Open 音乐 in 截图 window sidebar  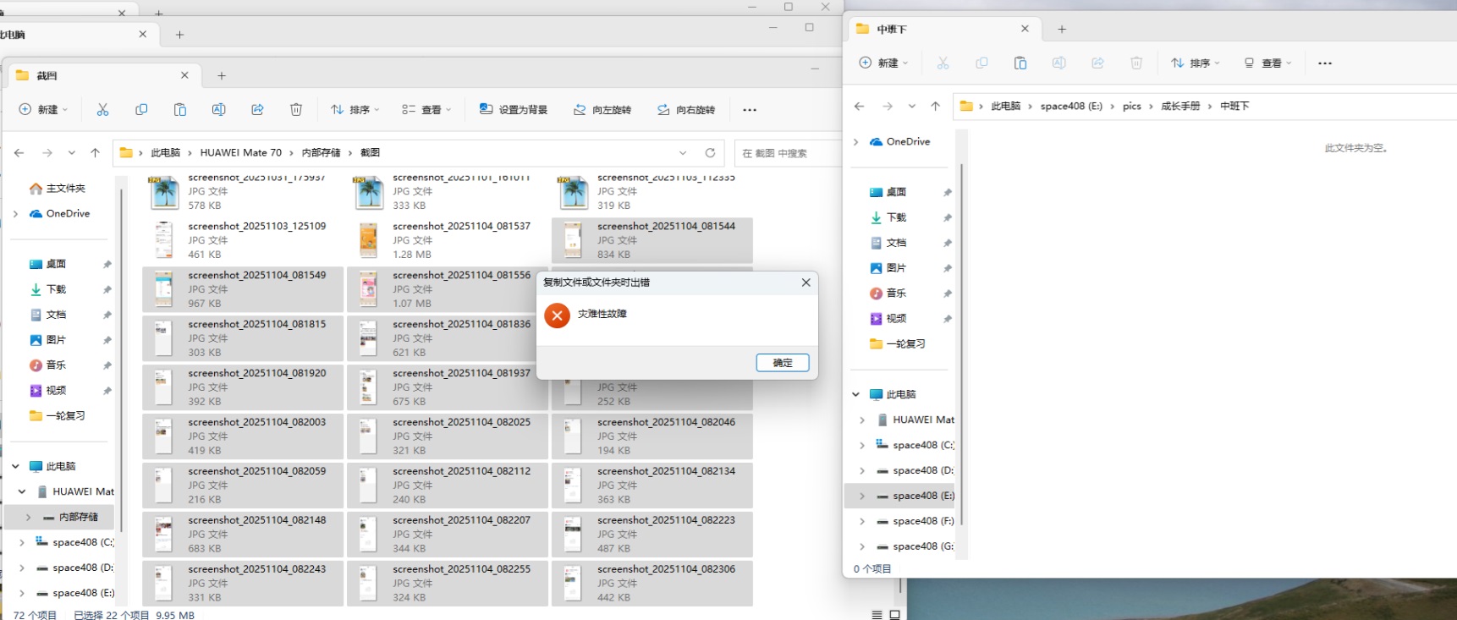pos(47,365)
